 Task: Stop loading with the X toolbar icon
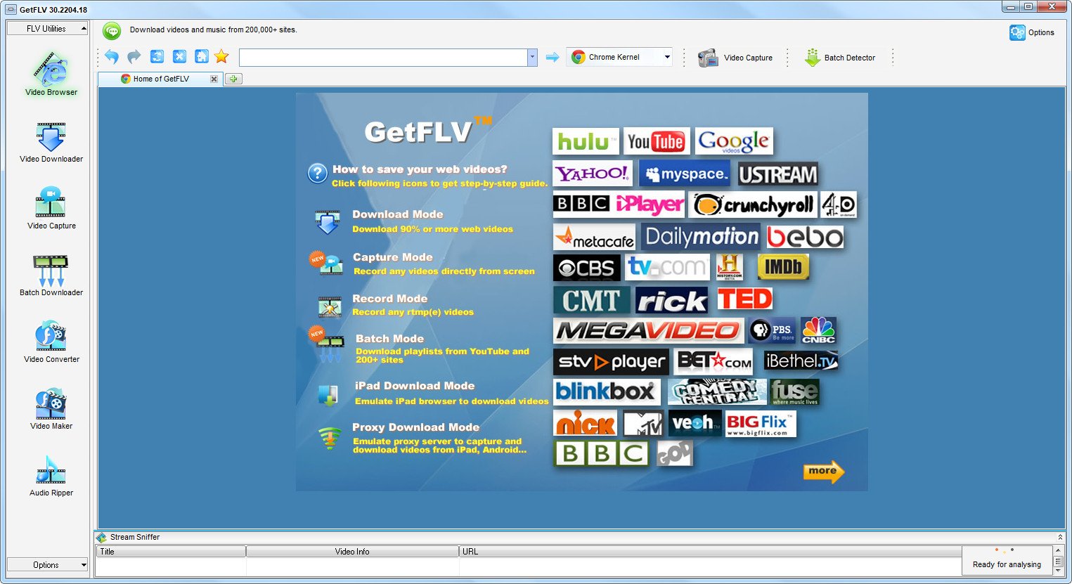point(179,57)
